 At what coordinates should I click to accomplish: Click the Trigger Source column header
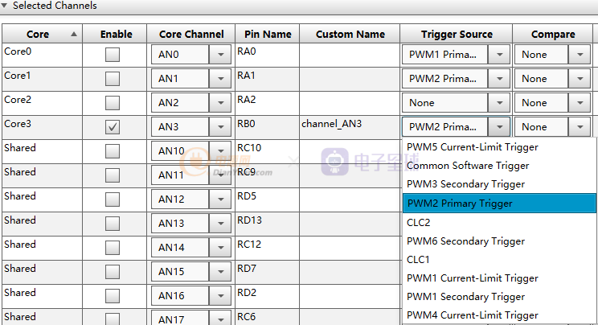coord(456,34)
